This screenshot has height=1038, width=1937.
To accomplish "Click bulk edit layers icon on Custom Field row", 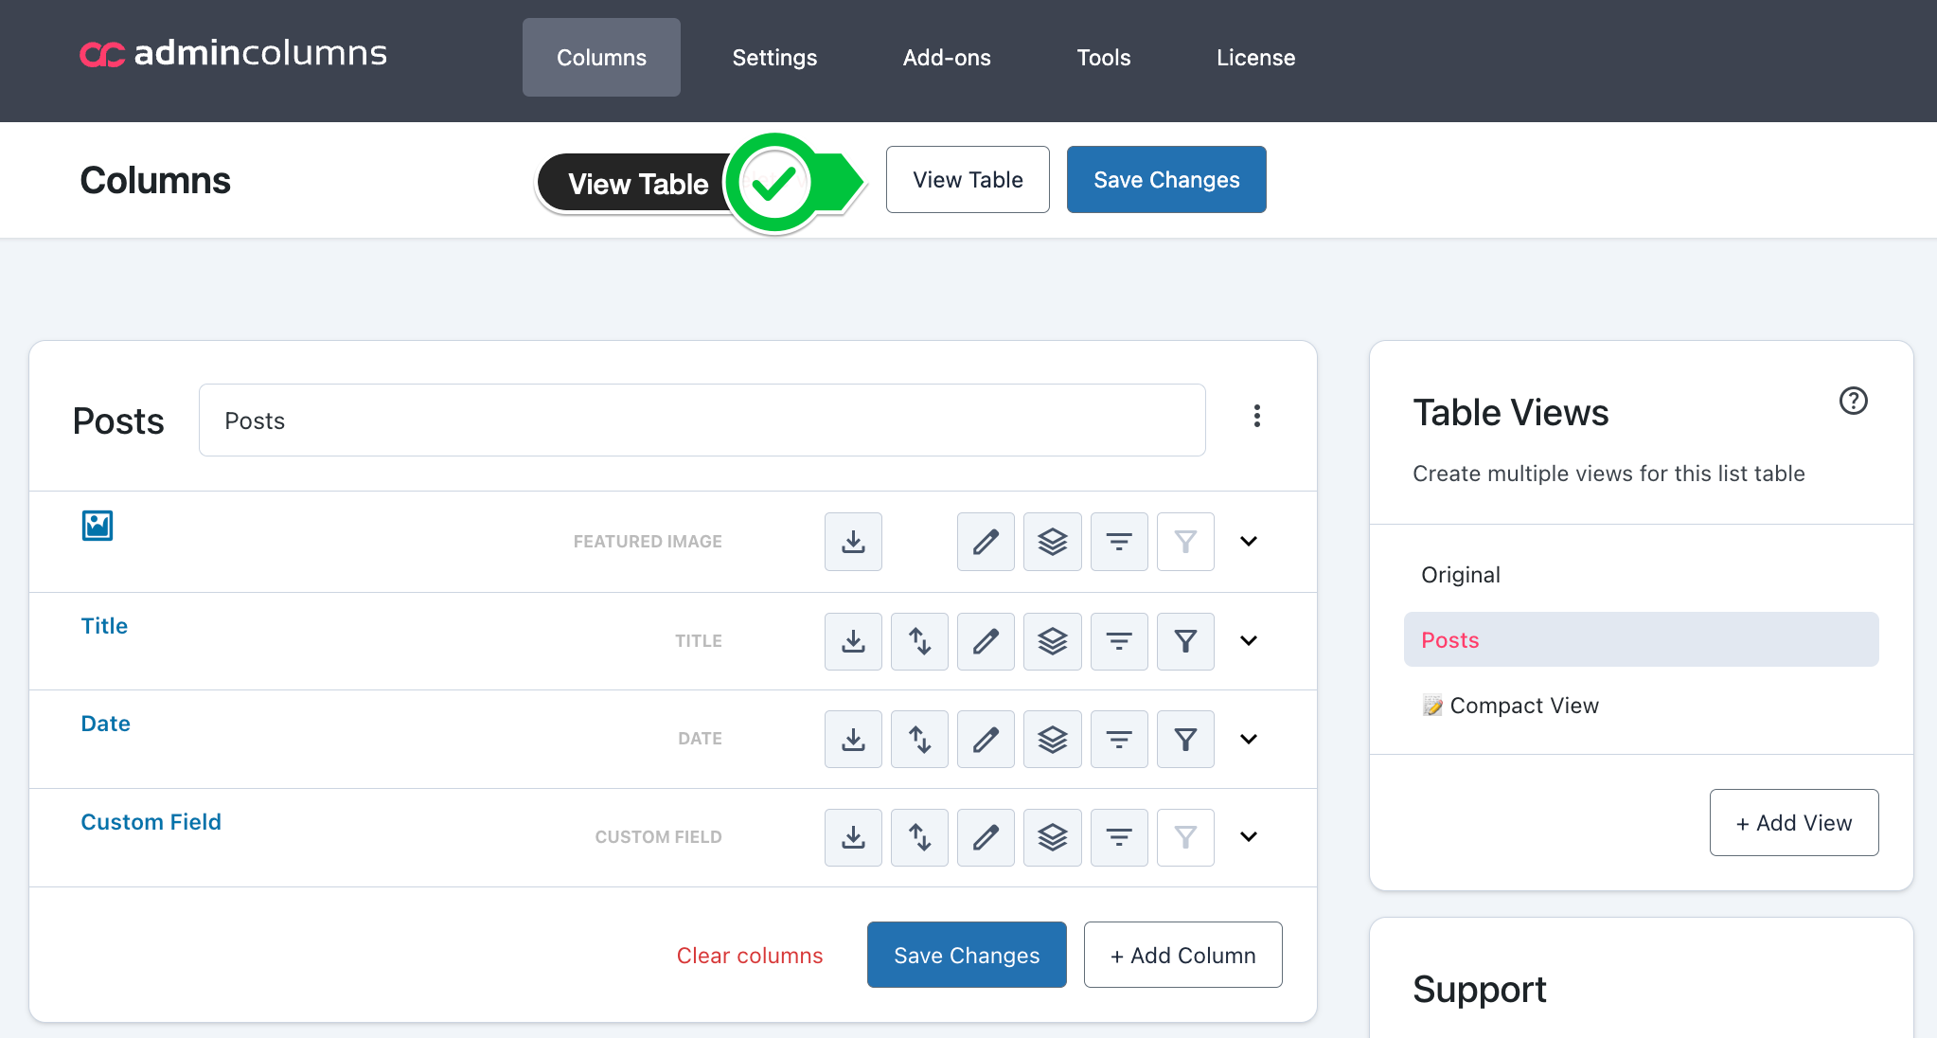I will (1052, 837).
